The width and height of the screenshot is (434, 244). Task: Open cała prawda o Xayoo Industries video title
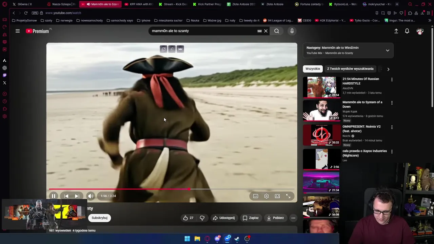(364, 153)
